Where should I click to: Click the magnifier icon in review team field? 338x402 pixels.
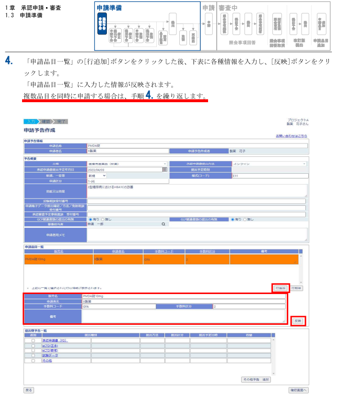pos(163,224)
